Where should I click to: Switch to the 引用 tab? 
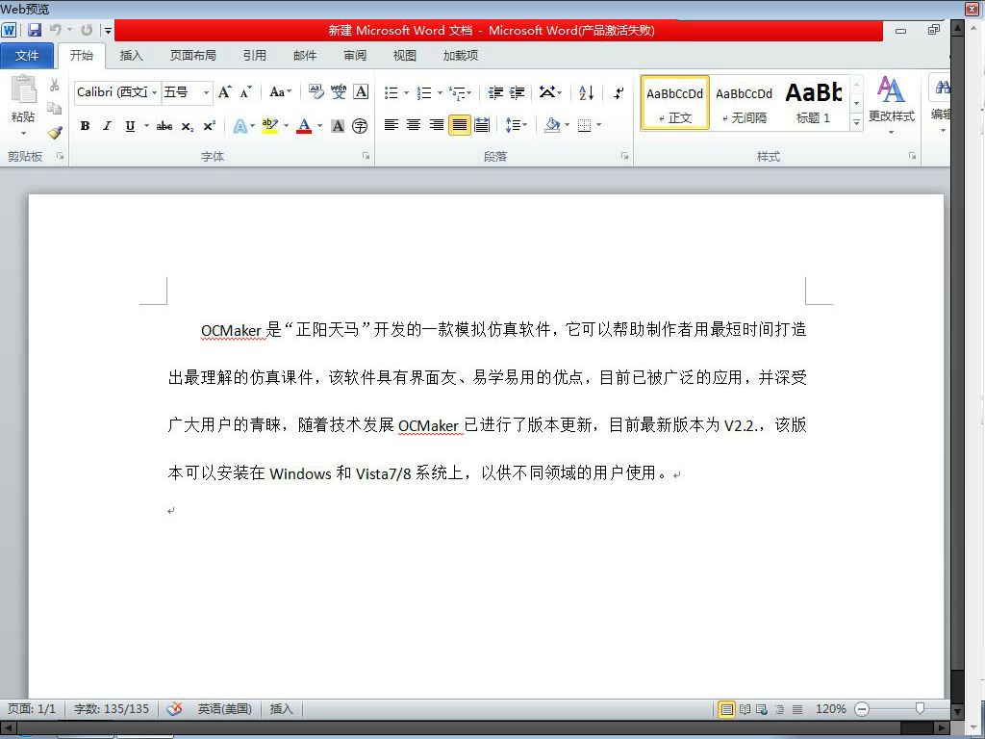(254, 55)
